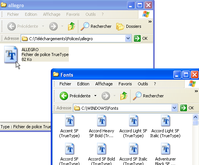Click the folder icon in Fonts address bar
The height and width of the screenshot is (165, 199).
[77, 108]
